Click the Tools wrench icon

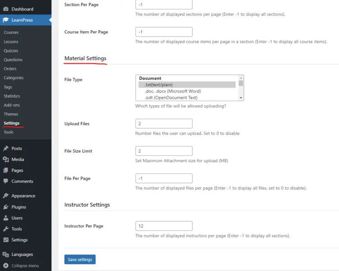[x=6, y=229]
